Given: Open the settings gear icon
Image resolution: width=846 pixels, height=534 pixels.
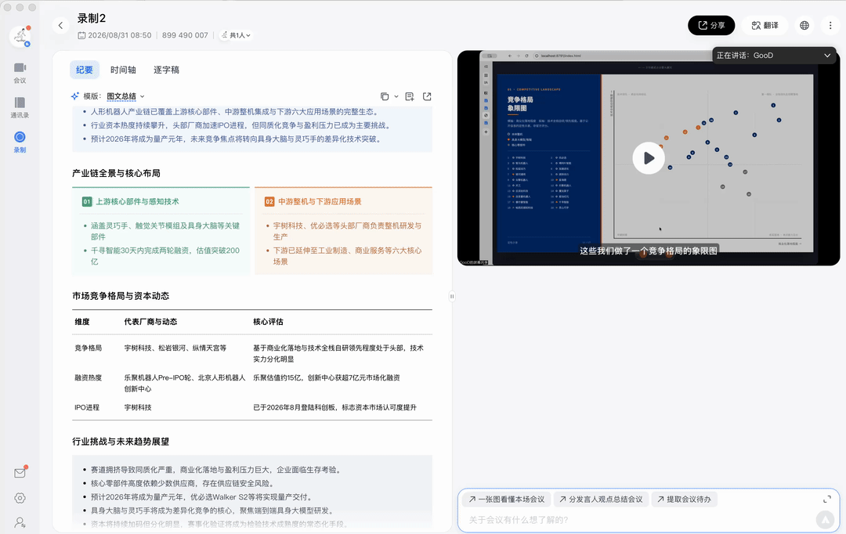Looking at the screenshot, I should pos(20,498).
